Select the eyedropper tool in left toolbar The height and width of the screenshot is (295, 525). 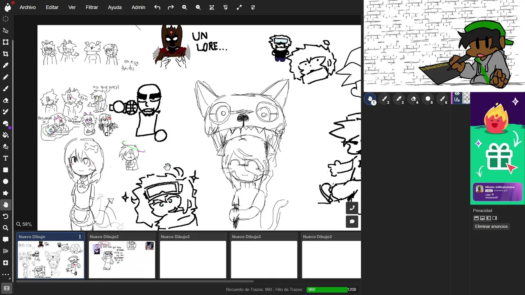[6, 65]
